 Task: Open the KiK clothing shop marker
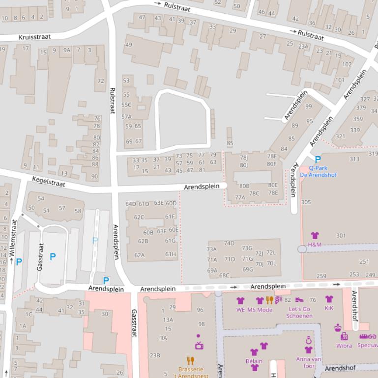329,299
